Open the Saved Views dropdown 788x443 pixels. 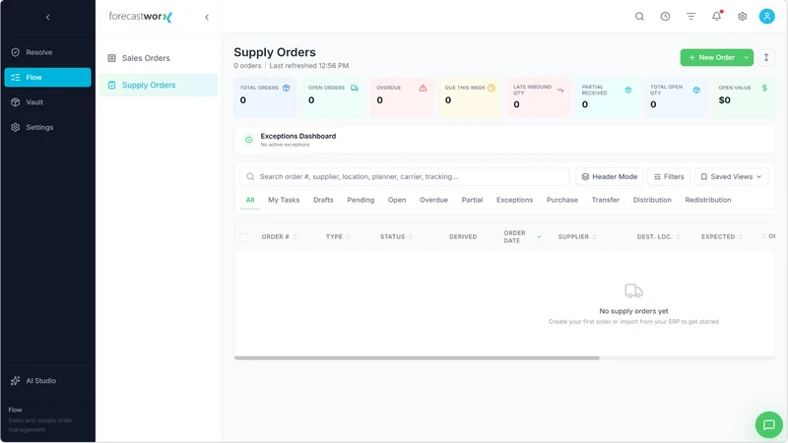pyautogui.click(x=731, y=177)
